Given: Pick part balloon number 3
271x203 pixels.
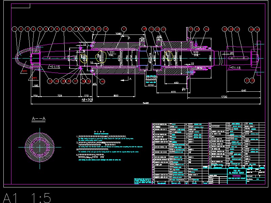Looking at the screenshot, I should coord(28,29).
